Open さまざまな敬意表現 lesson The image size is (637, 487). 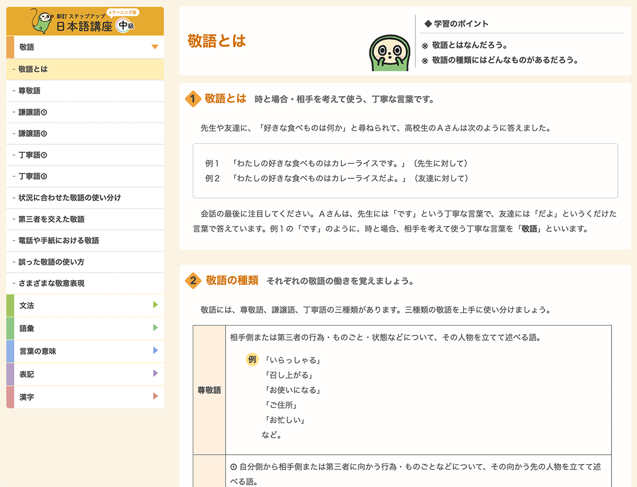click(51, 283)
